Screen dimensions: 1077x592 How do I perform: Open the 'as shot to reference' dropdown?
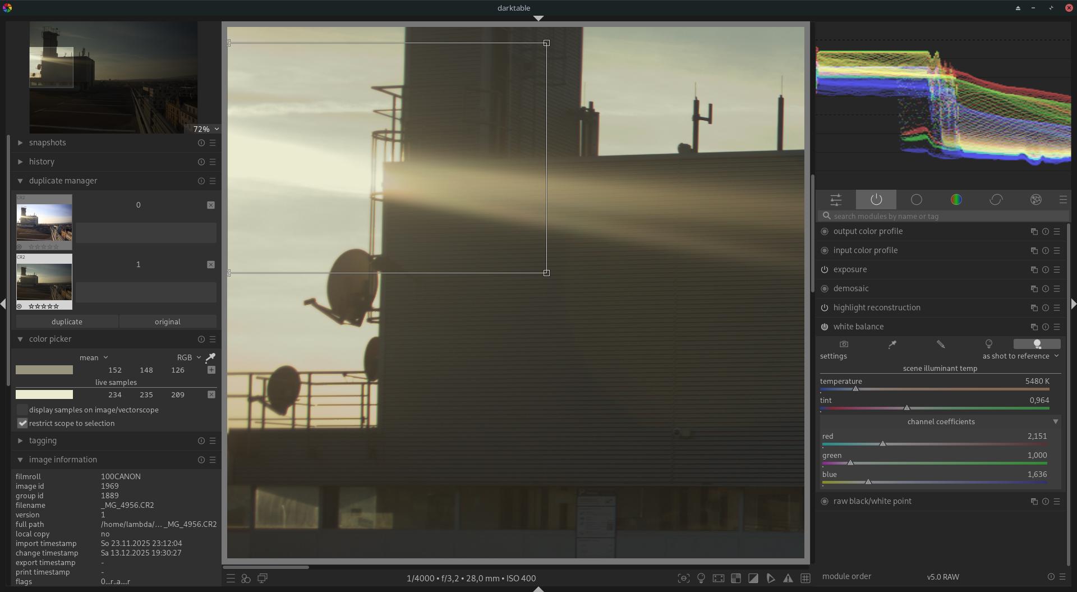[1020, 356]
